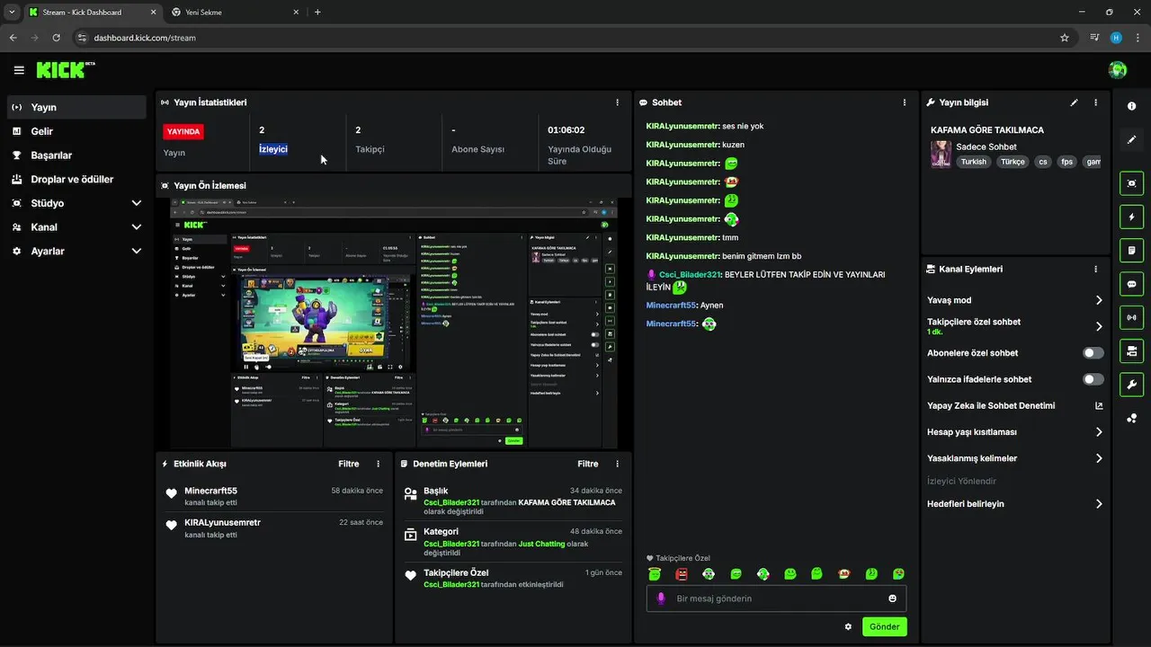Select Yayın in the left sidebar

pos(76,107)
